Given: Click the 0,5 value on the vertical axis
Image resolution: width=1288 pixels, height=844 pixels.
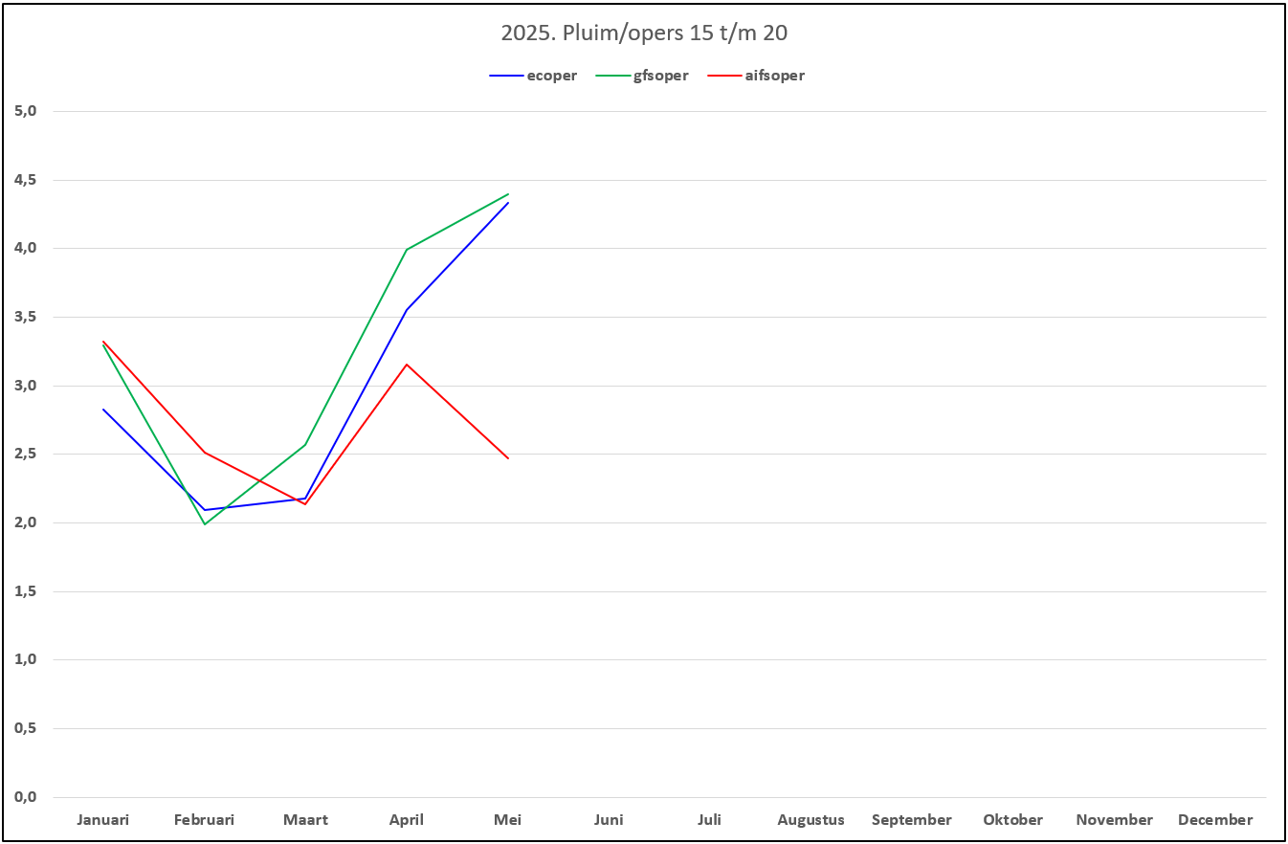Looking at the screenshot, I should (x=26, y=728).
